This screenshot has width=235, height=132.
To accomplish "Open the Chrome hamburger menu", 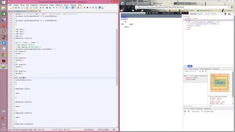I will (x=232, y=7).
